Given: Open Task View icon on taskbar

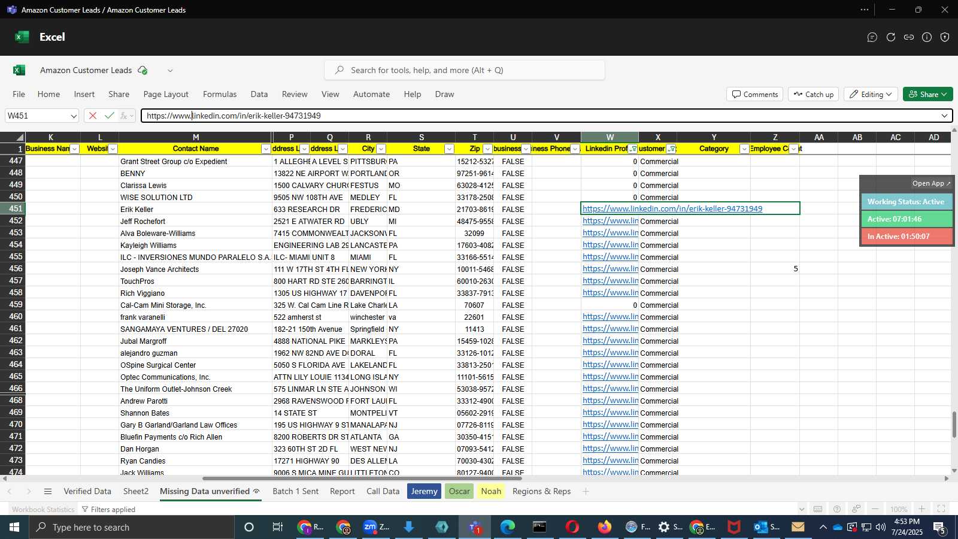Looking at the screenshot, I should [278, 527].
